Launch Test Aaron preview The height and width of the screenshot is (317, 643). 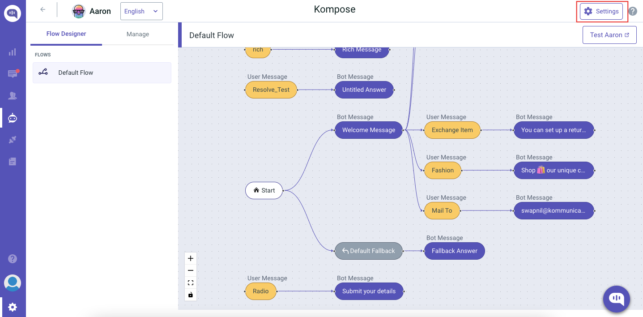609,34
